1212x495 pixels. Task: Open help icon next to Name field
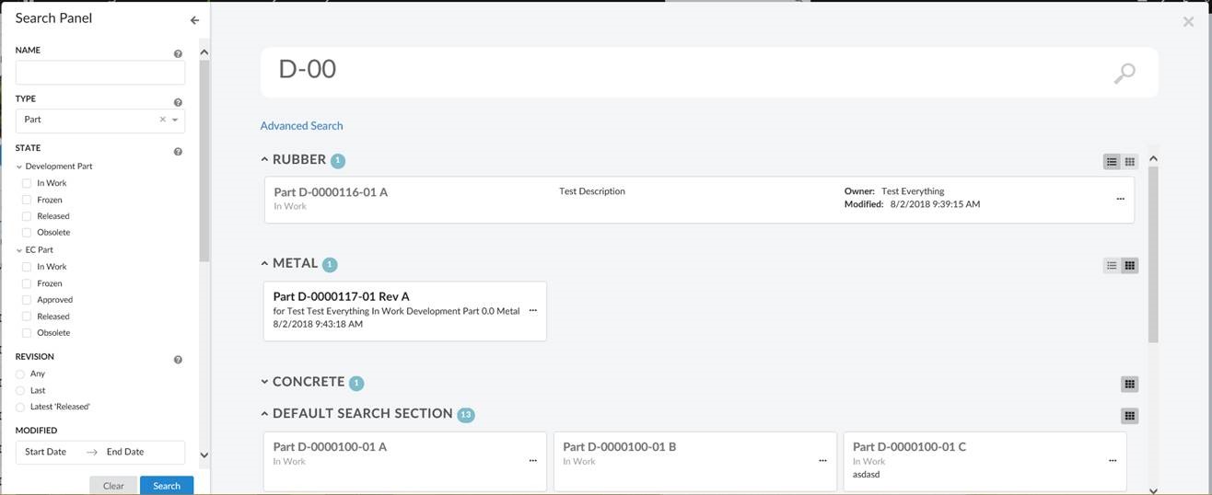178,54
